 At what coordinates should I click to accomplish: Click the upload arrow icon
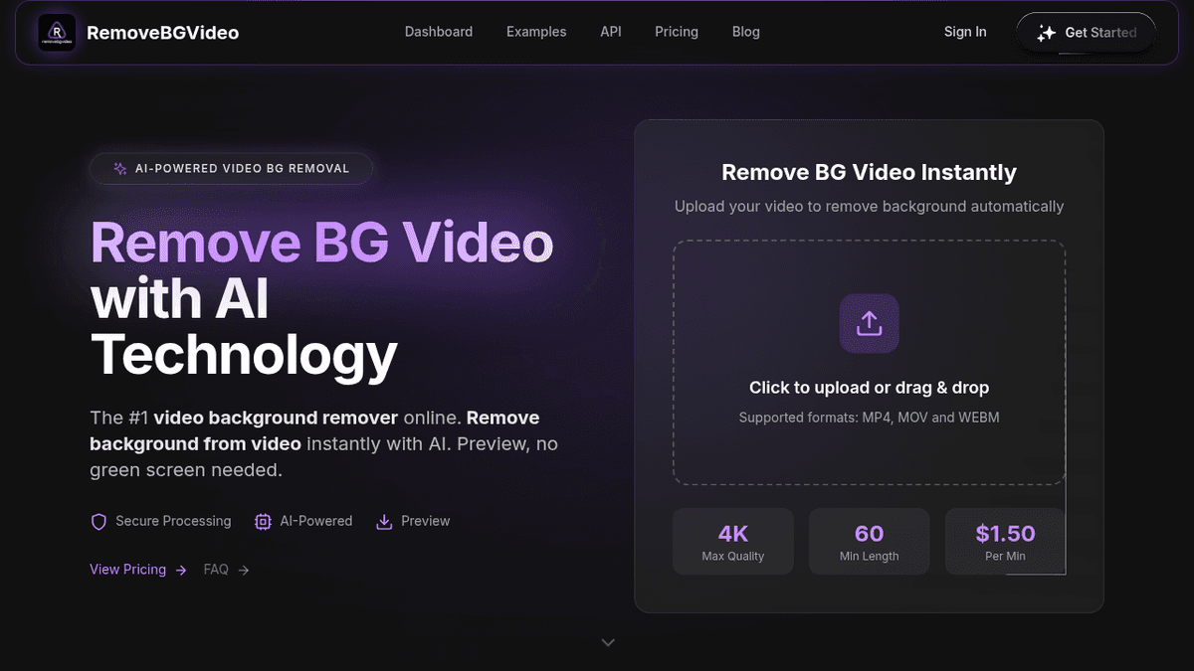869,323
